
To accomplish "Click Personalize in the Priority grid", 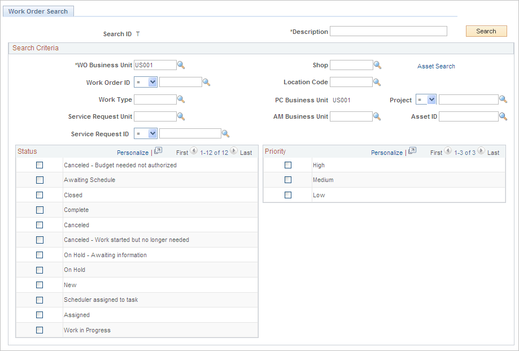I will click(x=387, y=152).
